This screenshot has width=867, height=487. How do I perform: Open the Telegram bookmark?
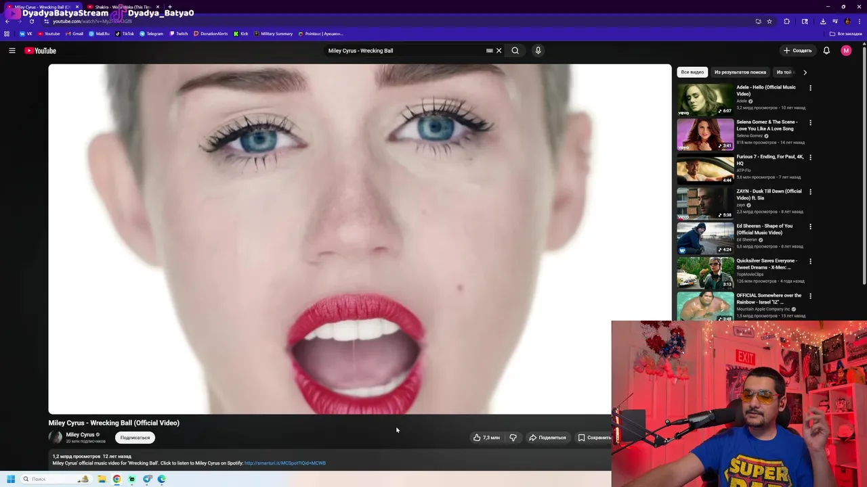(x=151, y=34)
